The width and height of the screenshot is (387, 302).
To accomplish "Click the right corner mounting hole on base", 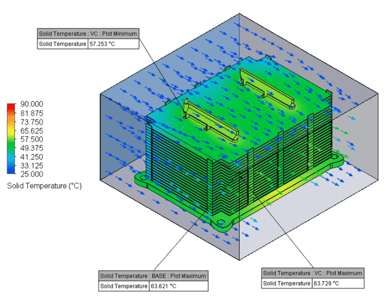I will [x=335, y=159].
